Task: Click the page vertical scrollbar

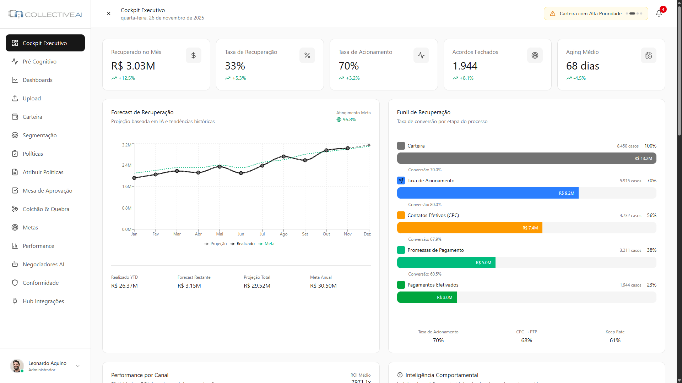Action: click(x=679, y=71)
